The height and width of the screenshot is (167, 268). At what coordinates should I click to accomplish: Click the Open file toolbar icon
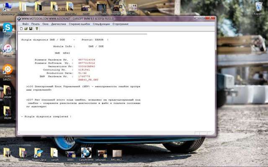[x=26, y=29]
